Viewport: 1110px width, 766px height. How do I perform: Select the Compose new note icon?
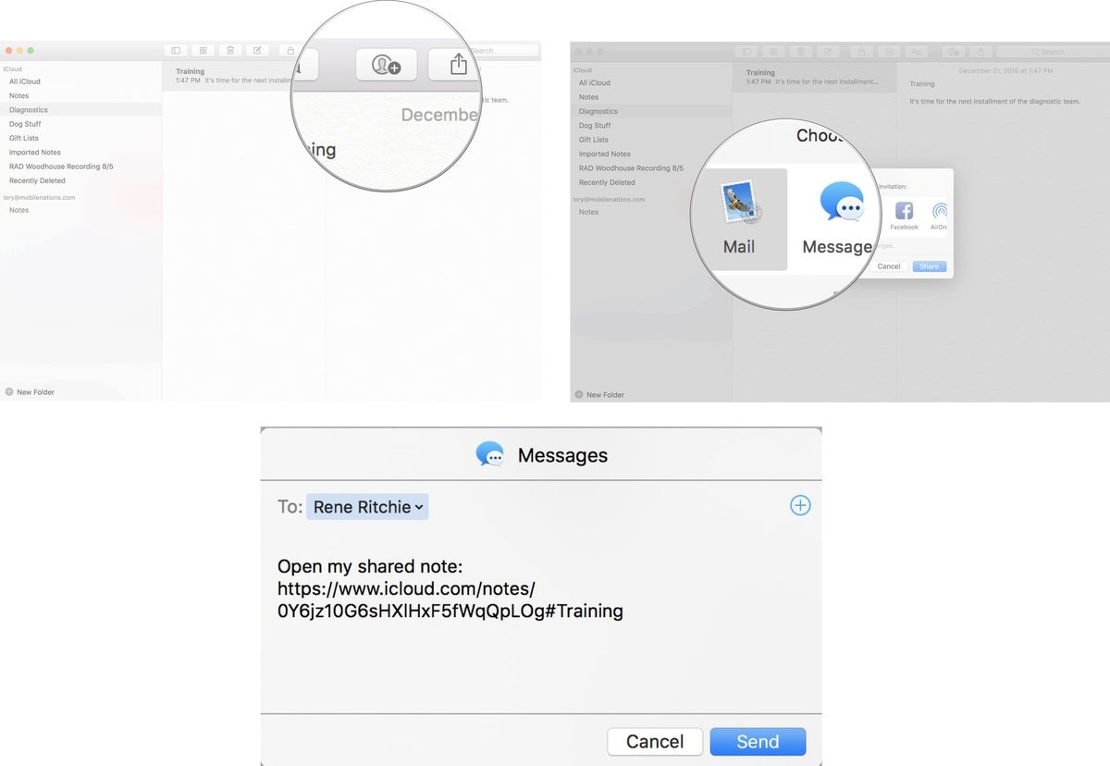[256, 50]
